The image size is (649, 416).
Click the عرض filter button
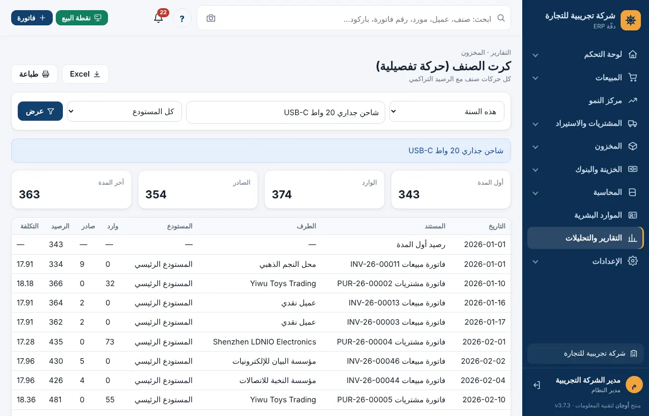[40, 111]
